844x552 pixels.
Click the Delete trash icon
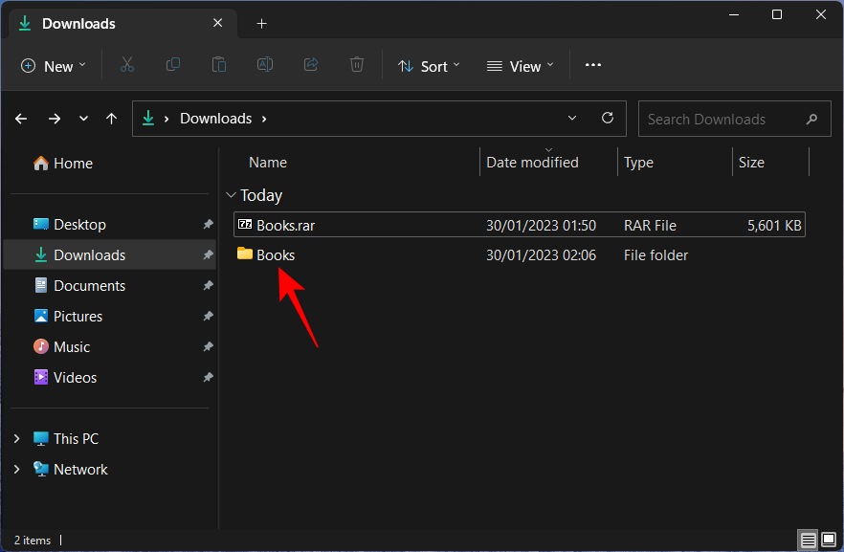357,65
